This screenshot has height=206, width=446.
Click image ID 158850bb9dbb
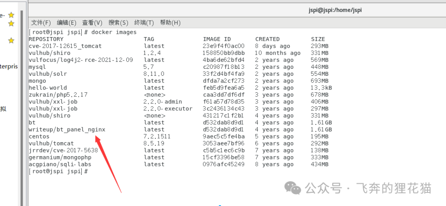click(x=223, y=53)
